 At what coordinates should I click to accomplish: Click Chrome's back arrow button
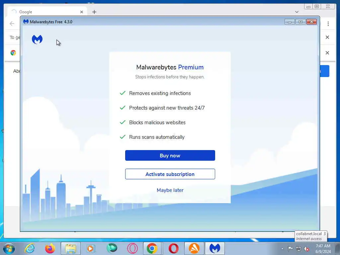click(x=12, y=24)
